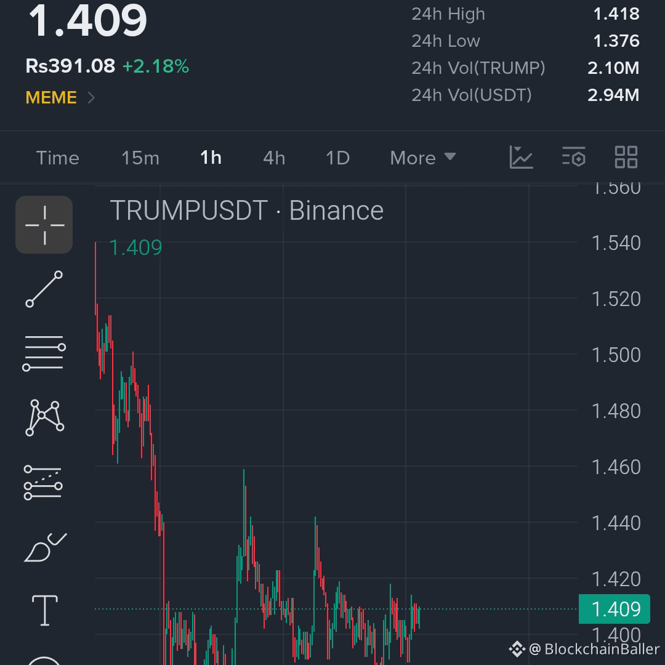
Task: Open the chart indicators icon
Action: [521, 158]
